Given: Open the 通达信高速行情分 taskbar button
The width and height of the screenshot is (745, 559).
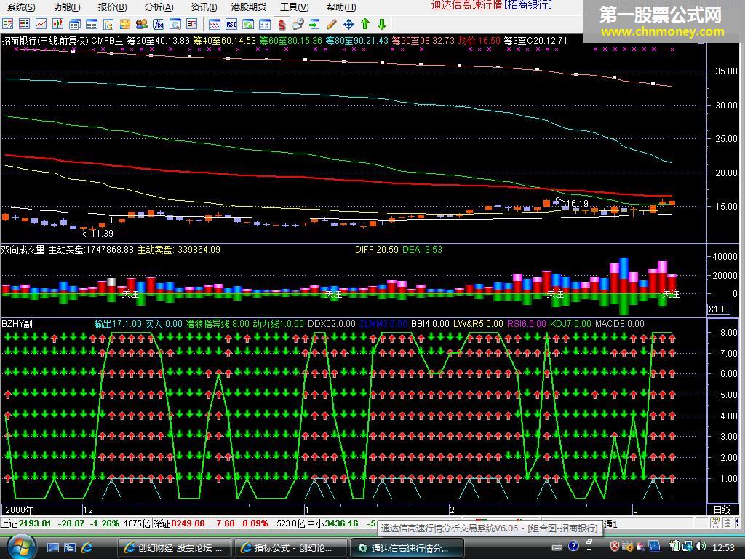Looking at the screenshot, I should pos(407,548).
